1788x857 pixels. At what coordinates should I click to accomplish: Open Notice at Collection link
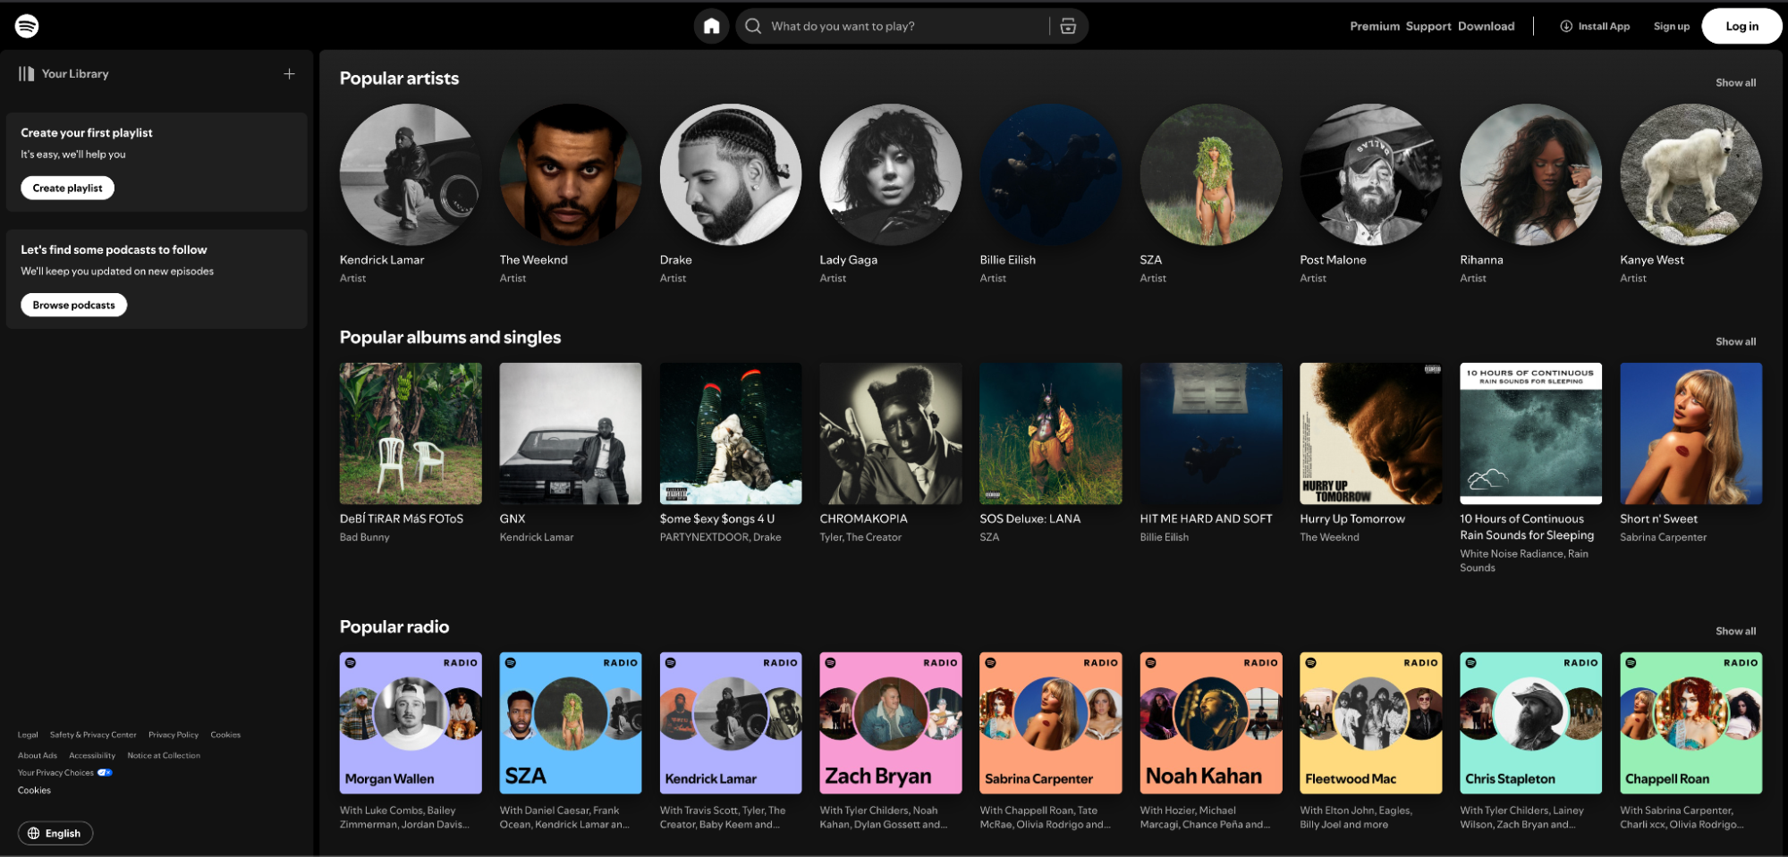point(164,755)
